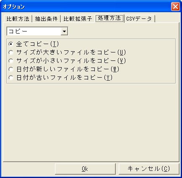The image size is (182, 178).
Task: Go to the CSVデータ tab
Action: coord(139,19)
